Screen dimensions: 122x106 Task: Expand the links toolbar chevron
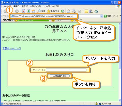click(x=120, y=16)
